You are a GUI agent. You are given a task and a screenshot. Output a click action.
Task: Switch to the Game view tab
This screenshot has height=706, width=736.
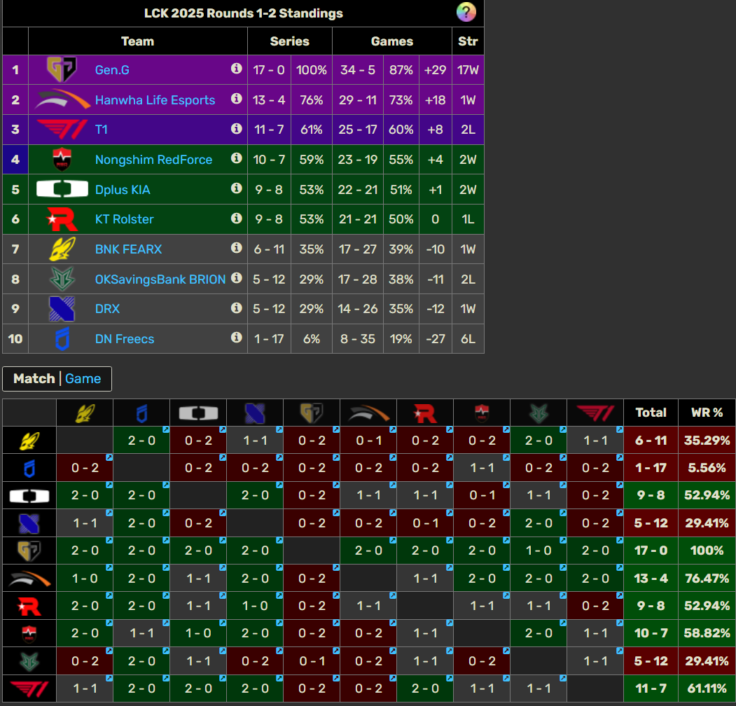tap(83, 378)
